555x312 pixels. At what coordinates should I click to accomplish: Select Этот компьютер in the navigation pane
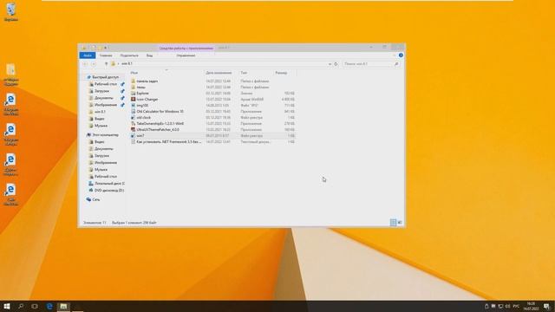coord(105,135)
